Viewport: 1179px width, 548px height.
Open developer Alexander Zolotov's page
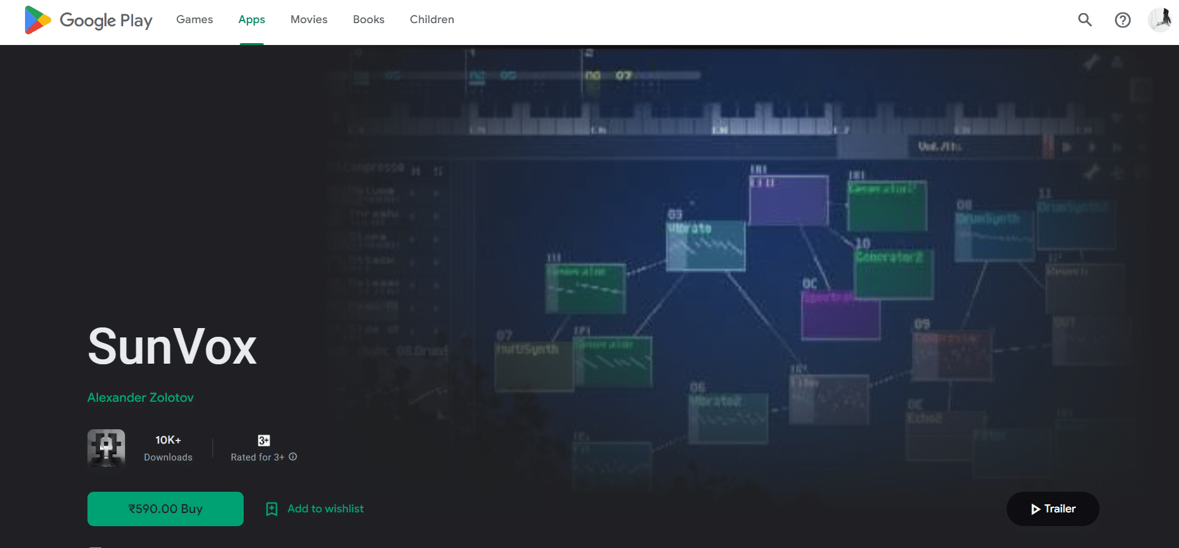pyautogui.click(x=141, y=397)
